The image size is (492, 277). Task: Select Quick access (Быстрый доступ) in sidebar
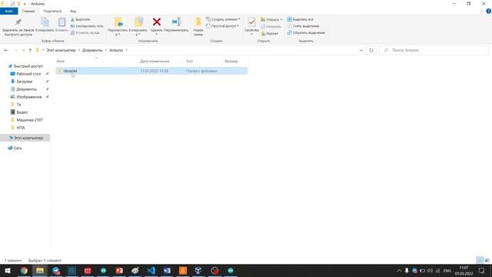(25, 66)
